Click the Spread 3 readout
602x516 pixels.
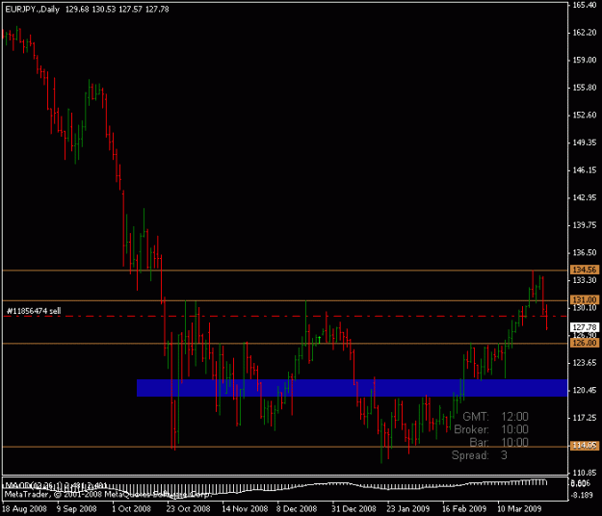[x=479, y=455]
